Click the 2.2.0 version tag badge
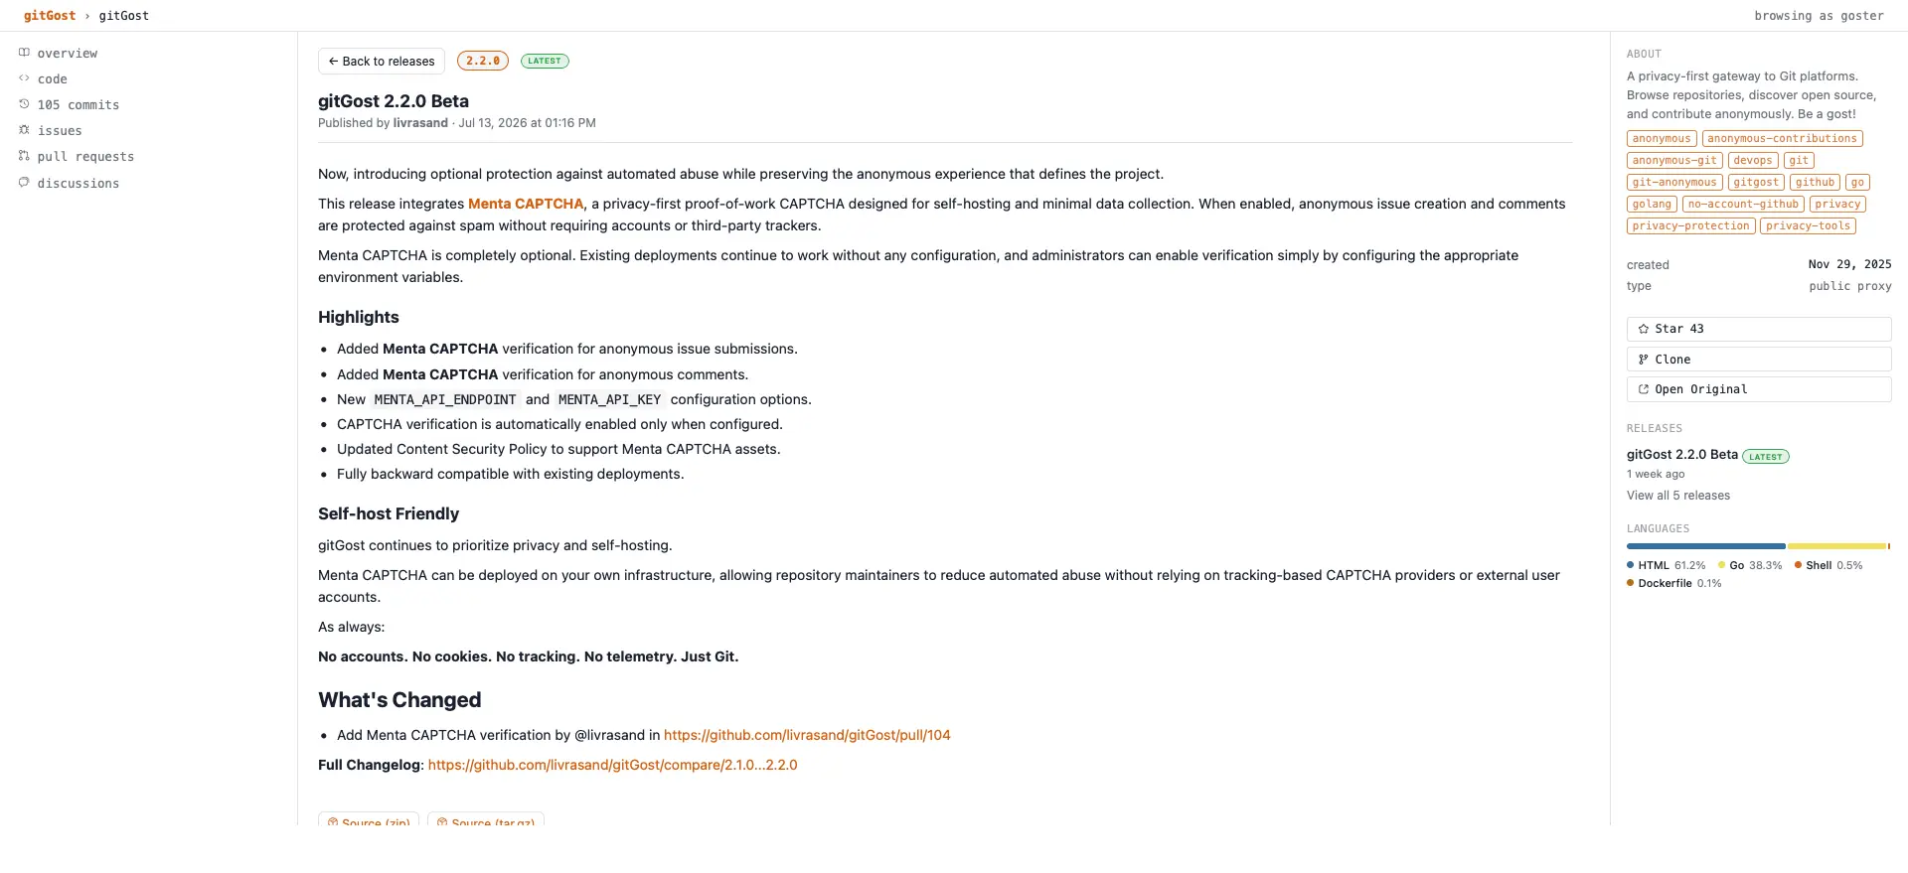The image size is (1908, 873). (483, 61)
